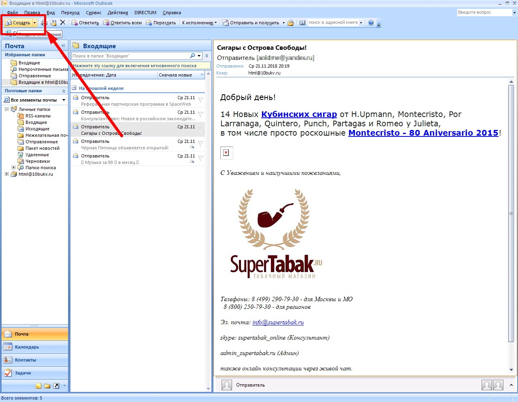
Task: Switch to the Задачи pane
Action: (35, 373)
